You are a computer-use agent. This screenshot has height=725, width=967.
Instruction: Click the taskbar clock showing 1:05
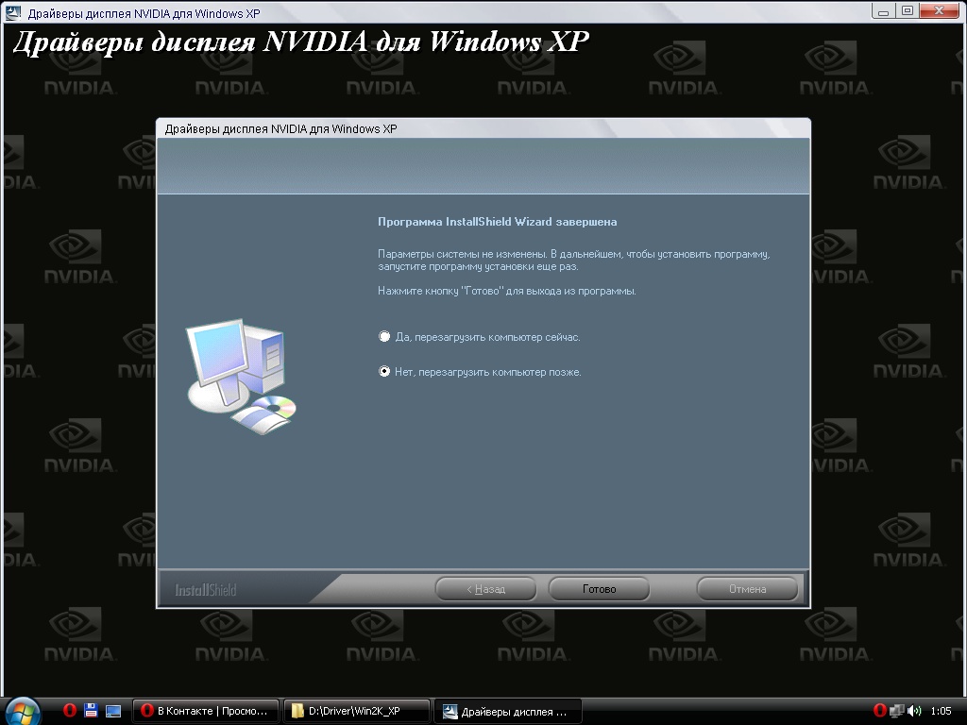pos(941,711)
